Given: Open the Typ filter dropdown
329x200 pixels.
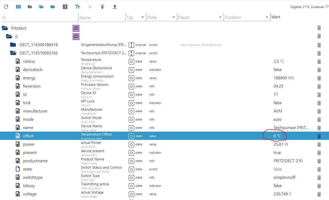Looking at the screenshot, I should [142, 17].
